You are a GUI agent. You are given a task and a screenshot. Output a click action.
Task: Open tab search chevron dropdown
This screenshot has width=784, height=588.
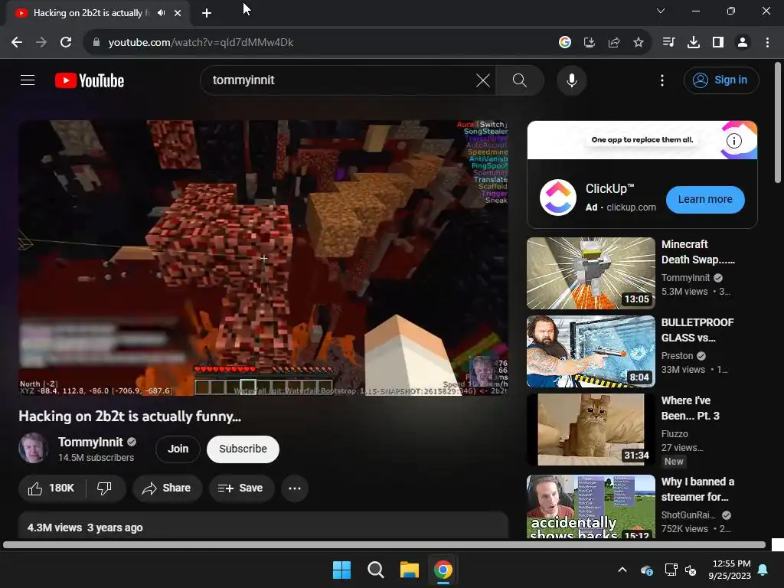point(661,11)
